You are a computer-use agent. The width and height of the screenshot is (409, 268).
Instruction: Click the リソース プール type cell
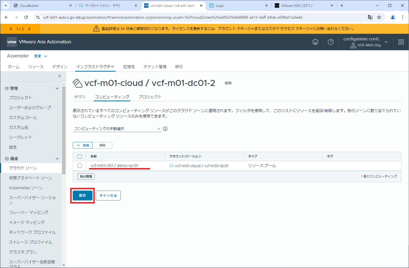point(262,166)
